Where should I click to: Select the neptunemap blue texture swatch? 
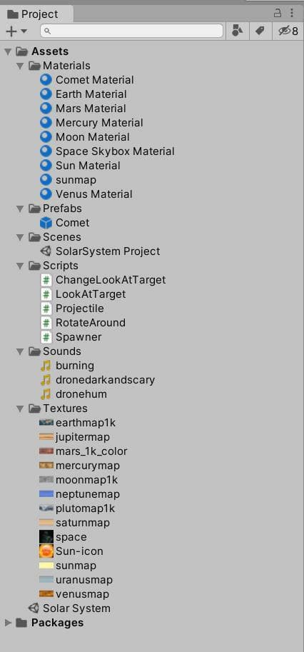46,494
